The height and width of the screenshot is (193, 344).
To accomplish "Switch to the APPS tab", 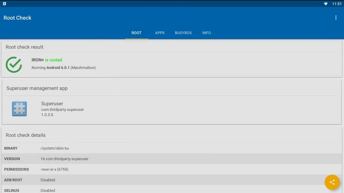I will pyautogui.click(x=160, y=33).
